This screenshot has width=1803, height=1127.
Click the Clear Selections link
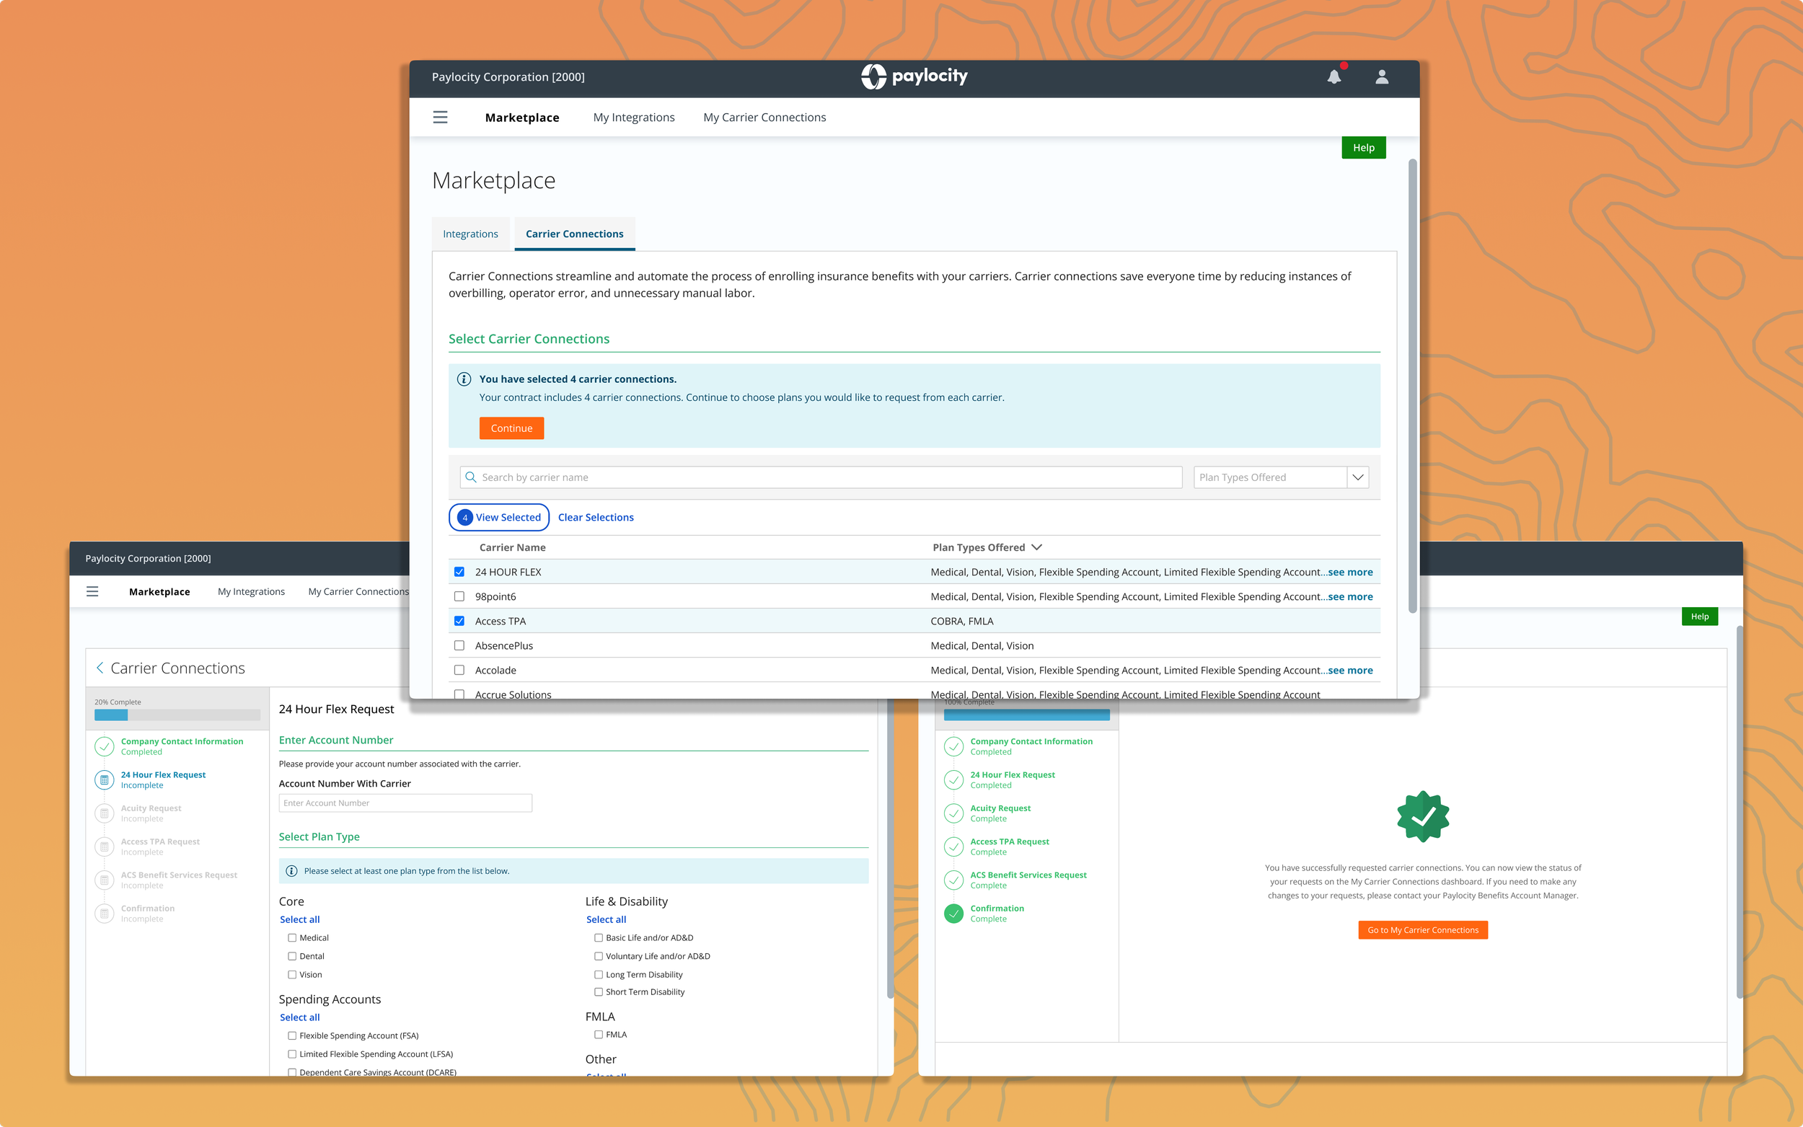(x=596, y=517)
